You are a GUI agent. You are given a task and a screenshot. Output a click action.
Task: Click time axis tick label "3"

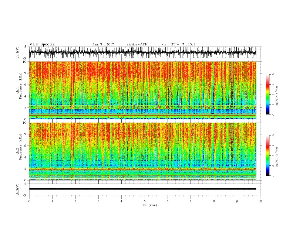[x=98, y=201]
